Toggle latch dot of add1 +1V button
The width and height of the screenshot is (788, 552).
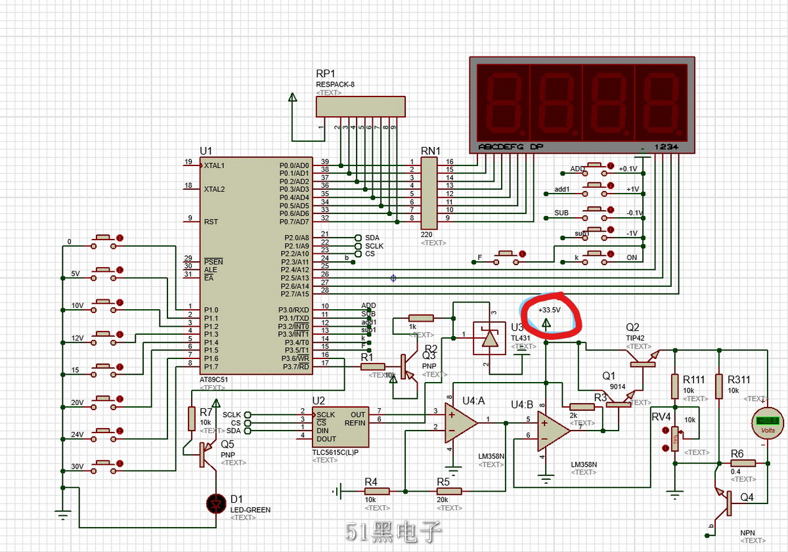[x=611, y=186]
